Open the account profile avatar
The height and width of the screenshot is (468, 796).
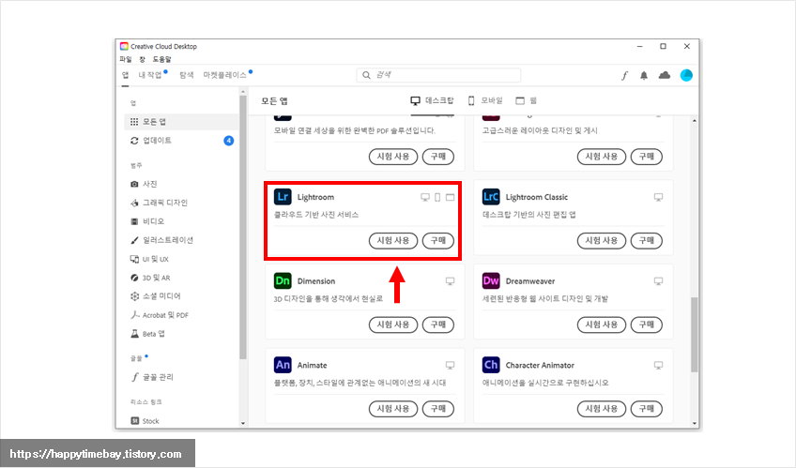tap(686, 76)
